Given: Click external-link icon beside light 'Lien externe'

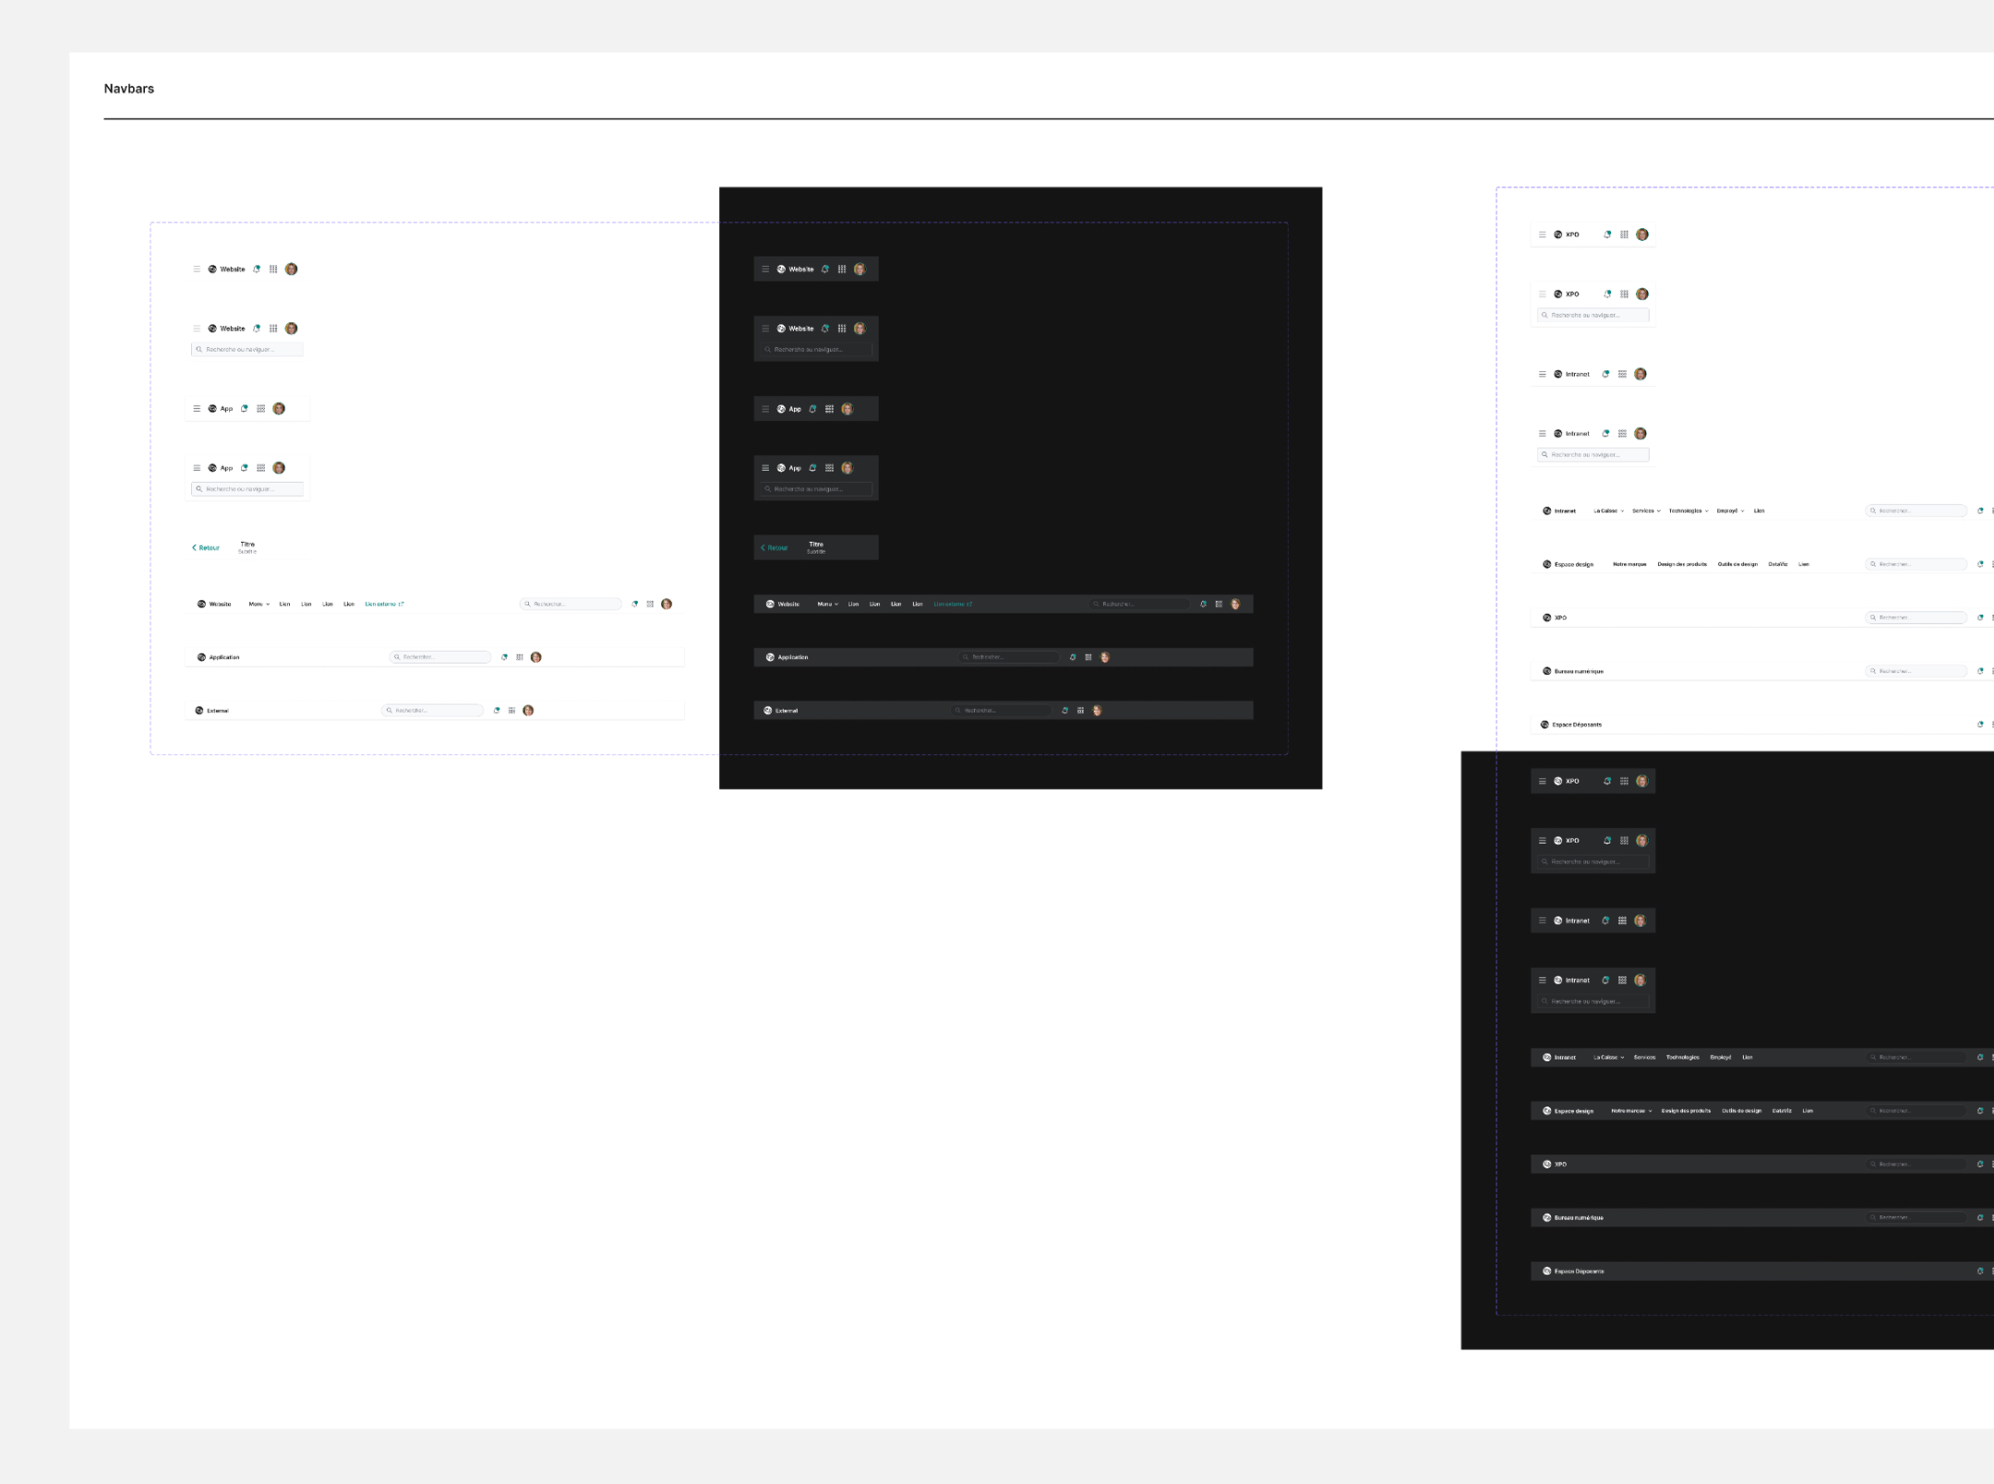Looking at the screenshot, I should [402, 604].
